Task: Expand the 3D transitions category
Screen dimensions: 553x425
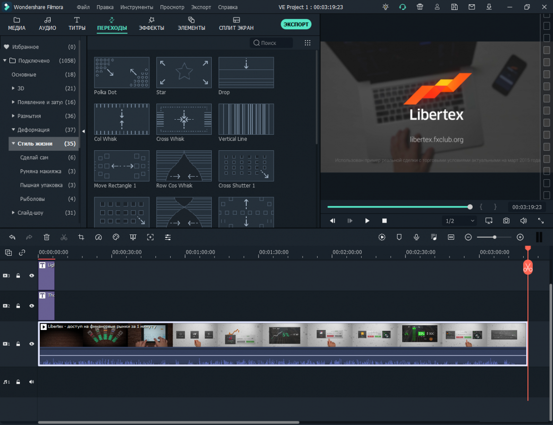Action: coord(13,88)
